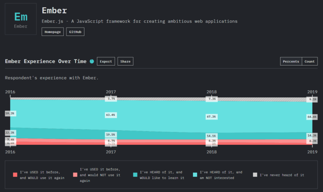
Task: Click the 8.3% label for 2019
Action: pos(312,141)
